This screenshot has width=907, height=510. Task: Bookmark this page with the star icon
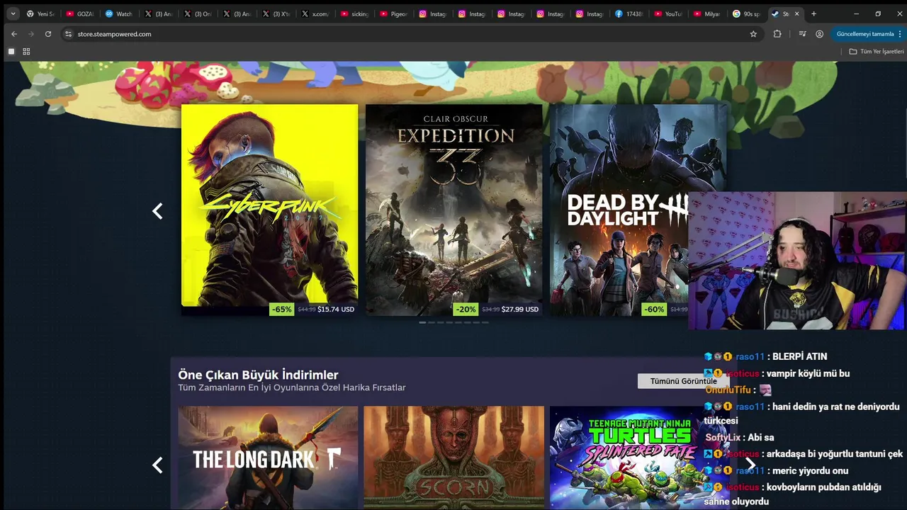(753, 34)
